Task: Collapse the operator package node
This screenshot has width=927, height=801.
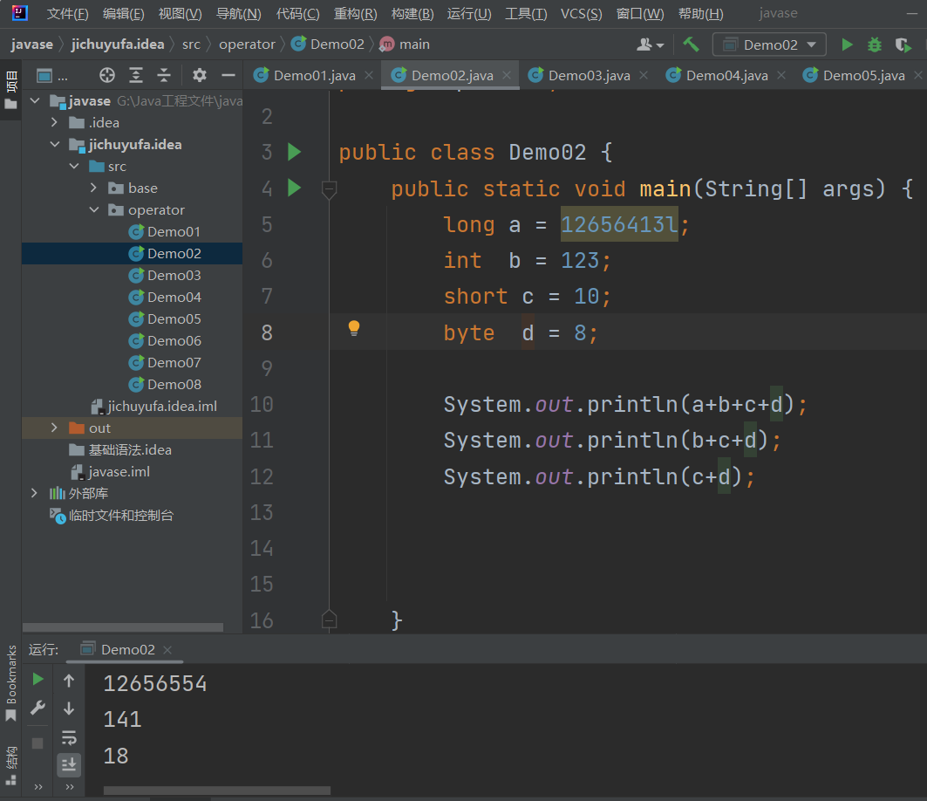Action: click(x=94, y=209)
